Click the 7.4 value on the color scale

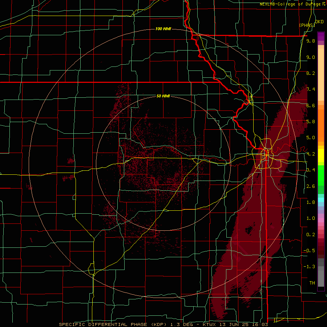click(311, 89)
